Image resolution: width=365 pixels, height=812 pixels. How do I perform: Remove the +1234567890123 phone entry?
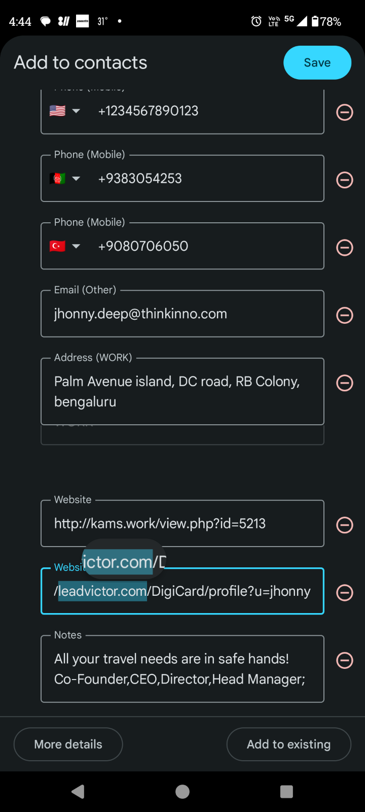pos(345,112)
